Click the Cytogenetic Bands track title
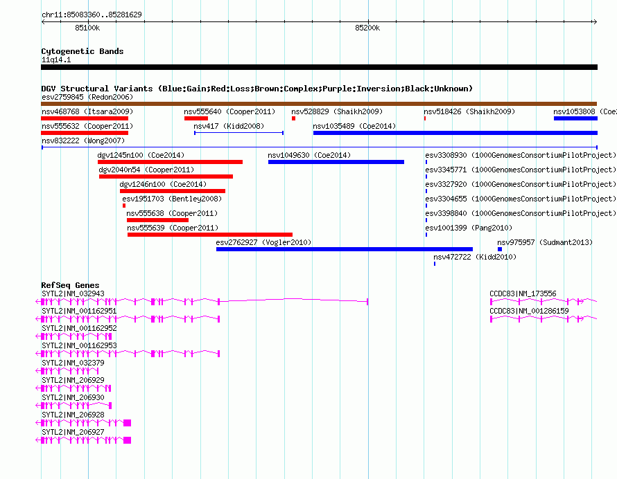The height and width of the screenshot is (479, 617). (82, 51)
